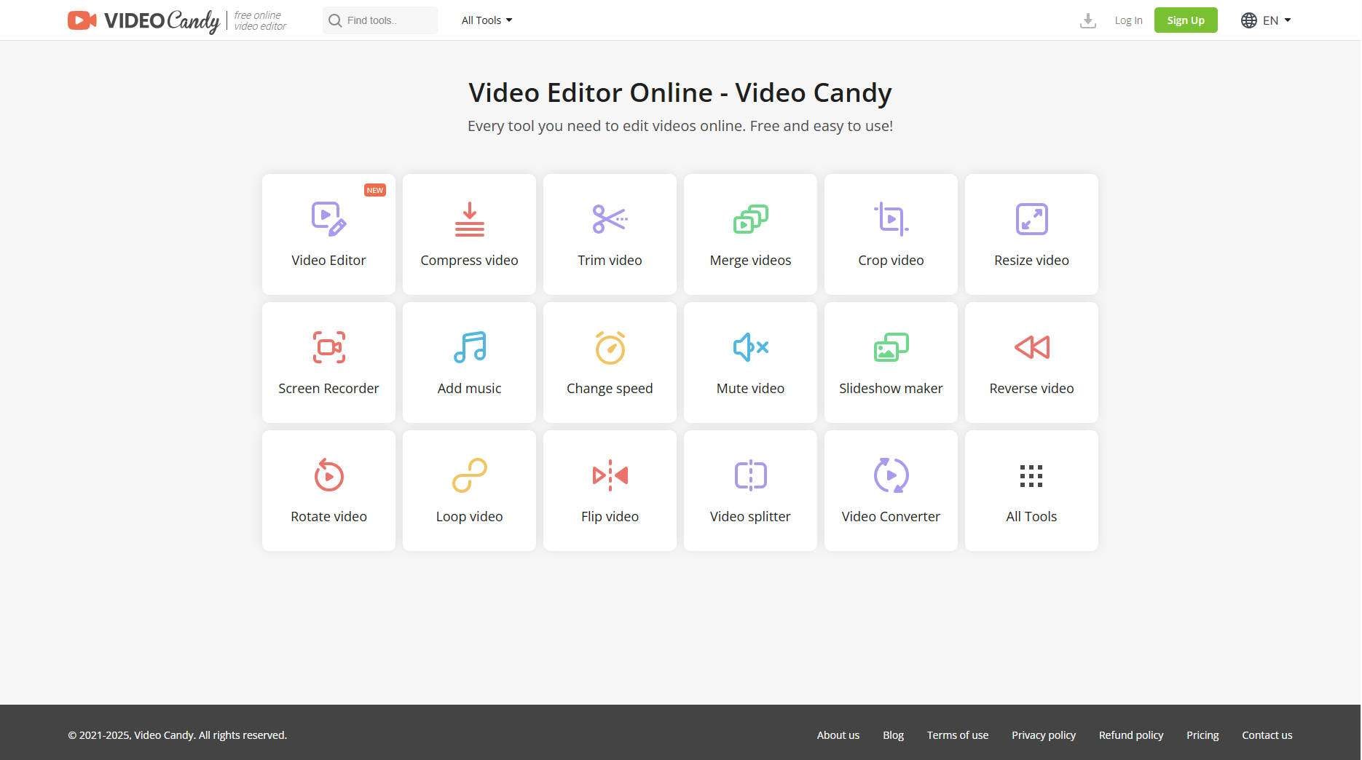
Task: Select the Add music note icon
Action: click(469, 347)
